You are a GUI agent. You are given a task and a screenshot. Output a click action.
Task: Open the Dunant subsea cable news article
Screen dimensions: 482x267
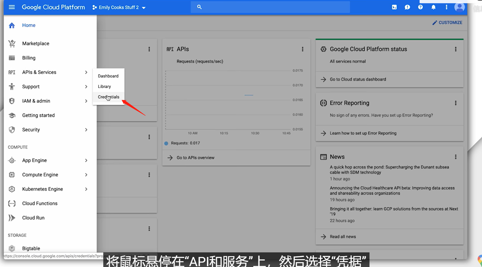point(389,170)
